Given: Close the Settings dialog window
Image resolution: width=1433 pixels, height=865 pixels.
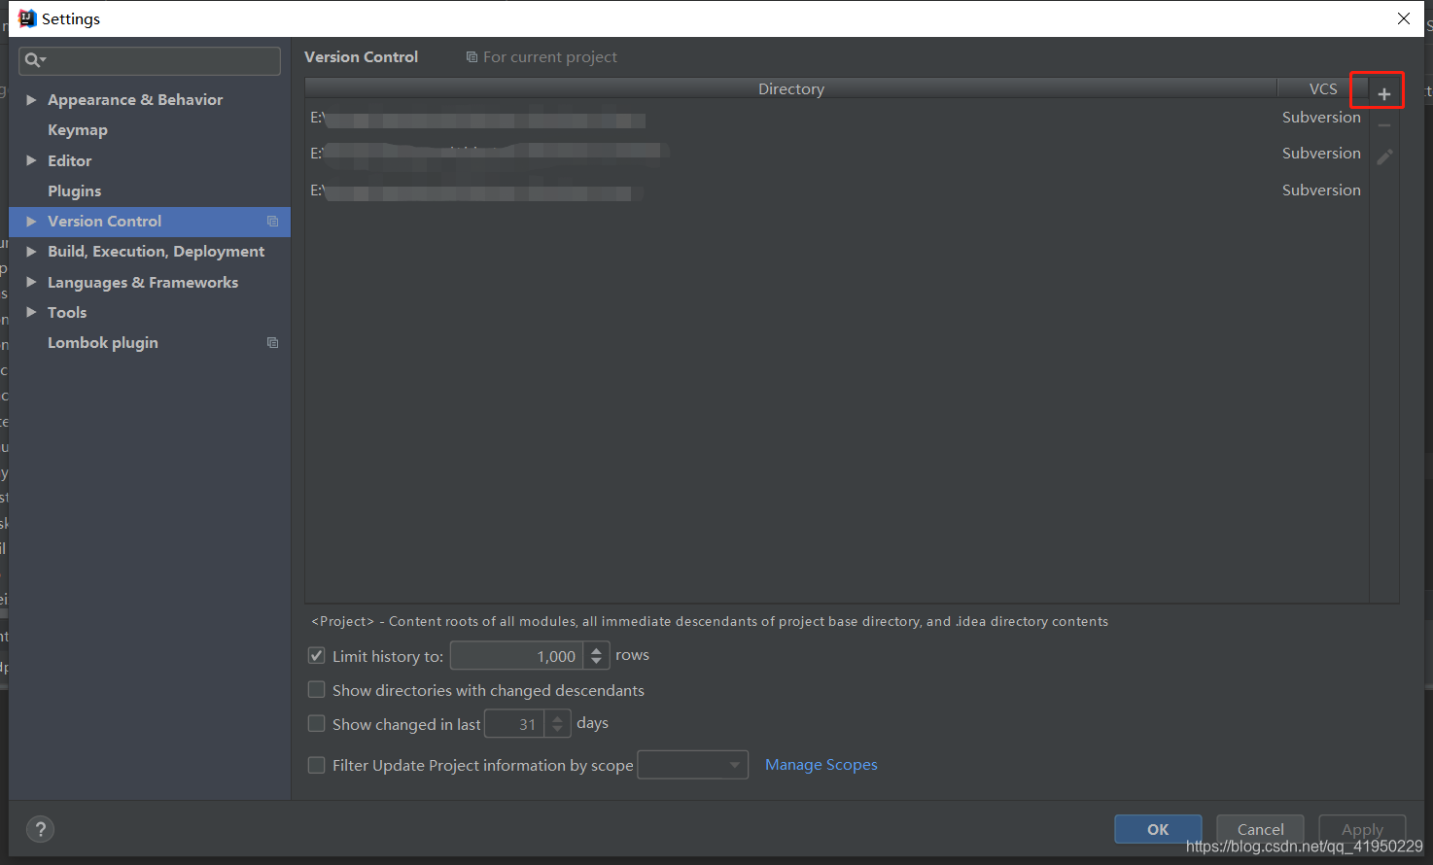Looking at the screenshot, I should (x=1404, y=18).
